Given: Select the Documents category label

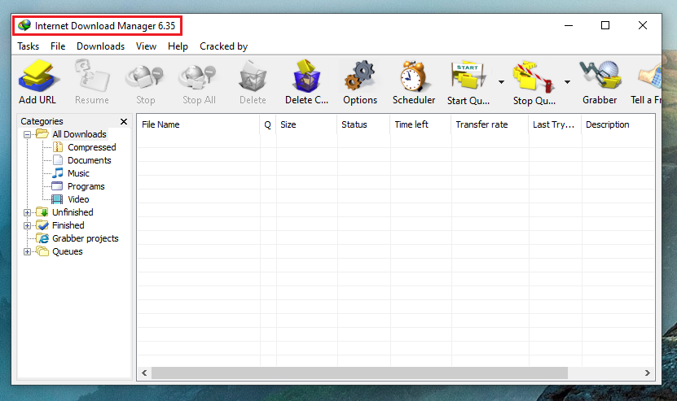Looking at the screenshot, I should pos(90,160).
